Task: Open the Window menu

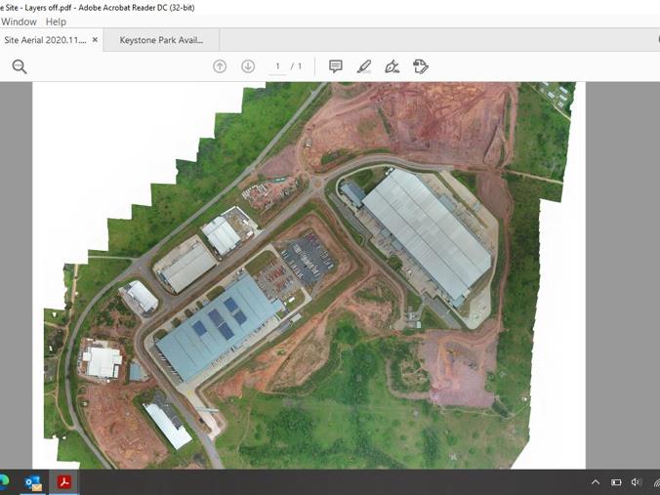Action: (19, 21)
